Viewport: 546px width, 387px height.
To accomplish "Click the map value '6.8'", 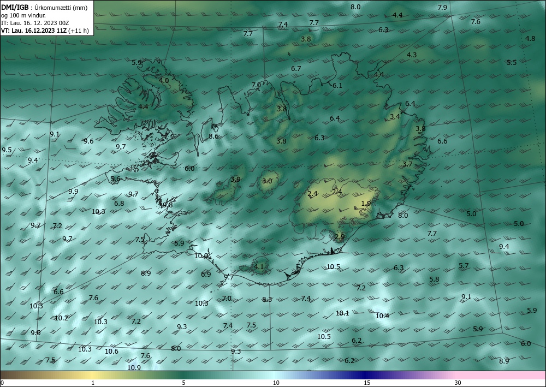I will (x=119, y=203).
